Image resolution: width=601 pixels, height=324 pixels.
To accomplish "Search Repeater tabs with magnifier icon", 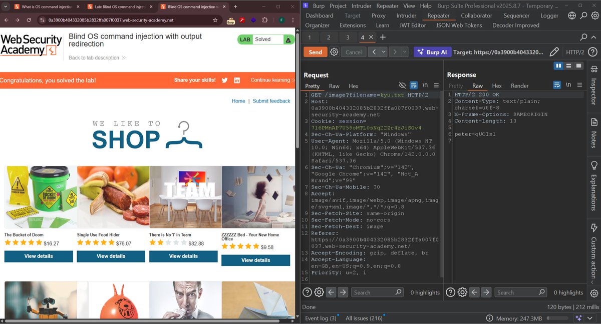I will pos(583,37).
